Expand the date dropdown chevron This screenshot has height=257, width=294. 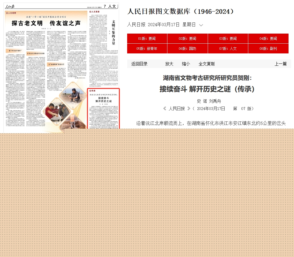(x=201, y=25)
